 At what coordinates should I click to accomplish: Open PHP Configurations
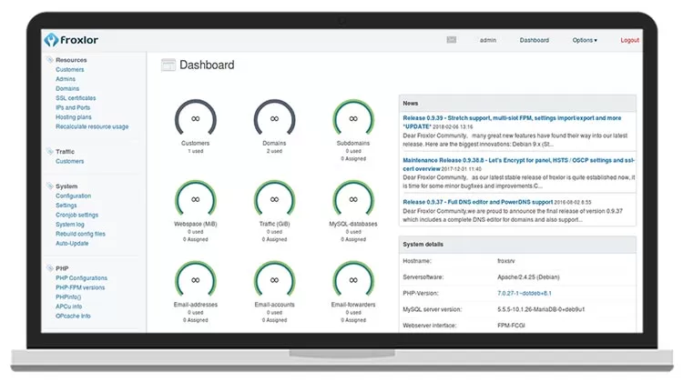click(x=81, y=278)
